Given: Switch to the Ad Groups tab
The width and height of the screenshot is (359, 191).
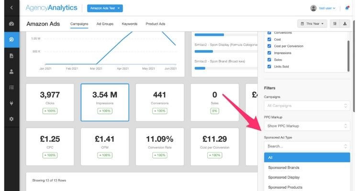Looking at the screenshot, I should 105,24.
